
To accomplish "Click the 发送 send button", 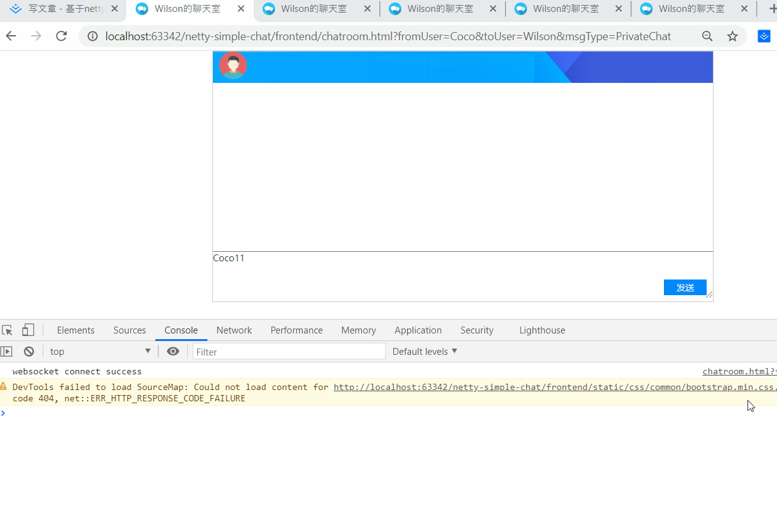I will click(x=685, y=287).
